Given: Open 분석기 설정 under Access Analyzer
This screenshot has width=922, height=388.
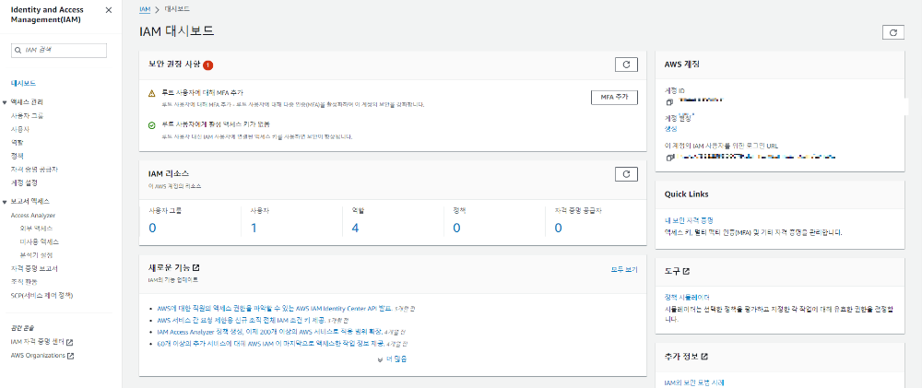Looking at the screenshot, I should [x=36, y=255].
